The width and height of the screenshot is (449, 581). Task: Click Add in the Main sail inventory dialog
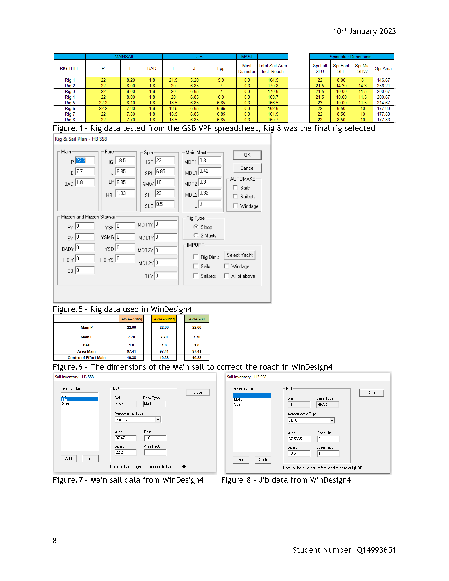(x=69, y=459)
